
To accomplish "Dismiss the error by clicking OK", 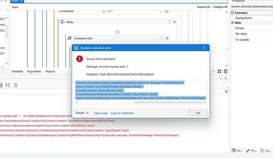I will 198,113.
